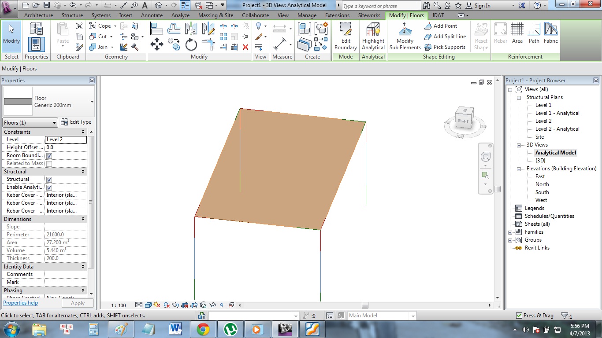
Task: Click Pick Supports tool
Action: 445,47
